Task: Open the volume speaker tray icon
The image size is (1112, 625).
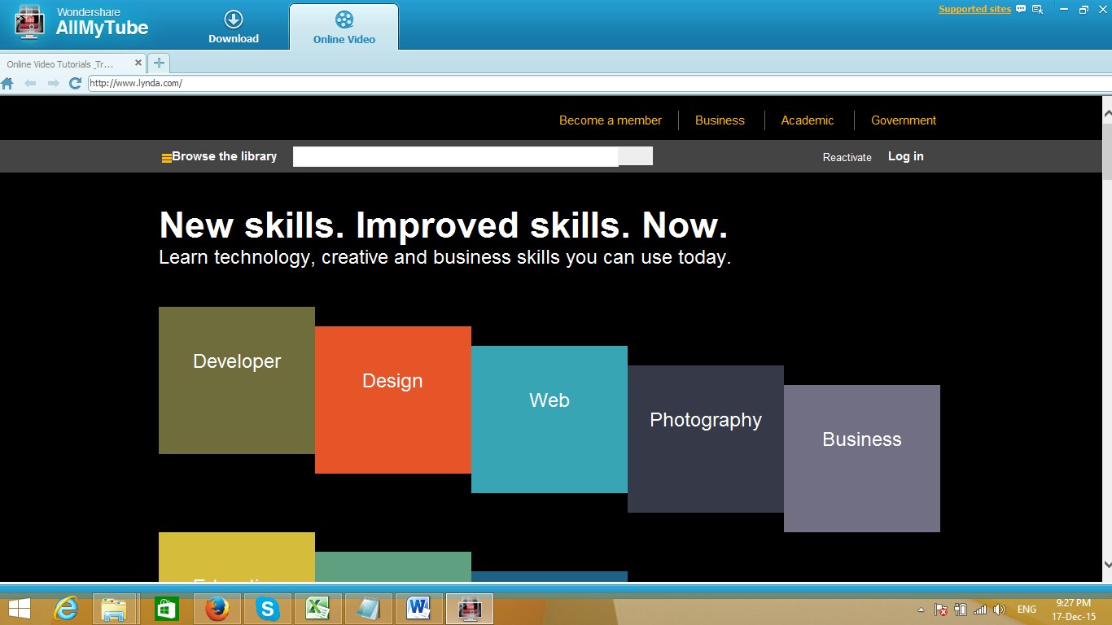Action: 1000,610
